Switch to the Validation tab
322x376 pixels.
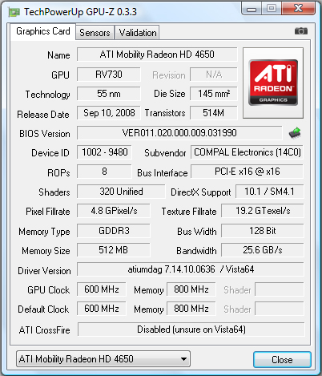(x=138, y=33)
